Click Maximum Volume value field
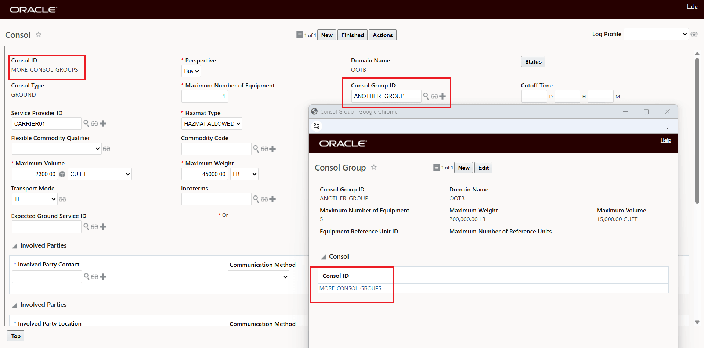704x348 pixels. tap(35, 174)
